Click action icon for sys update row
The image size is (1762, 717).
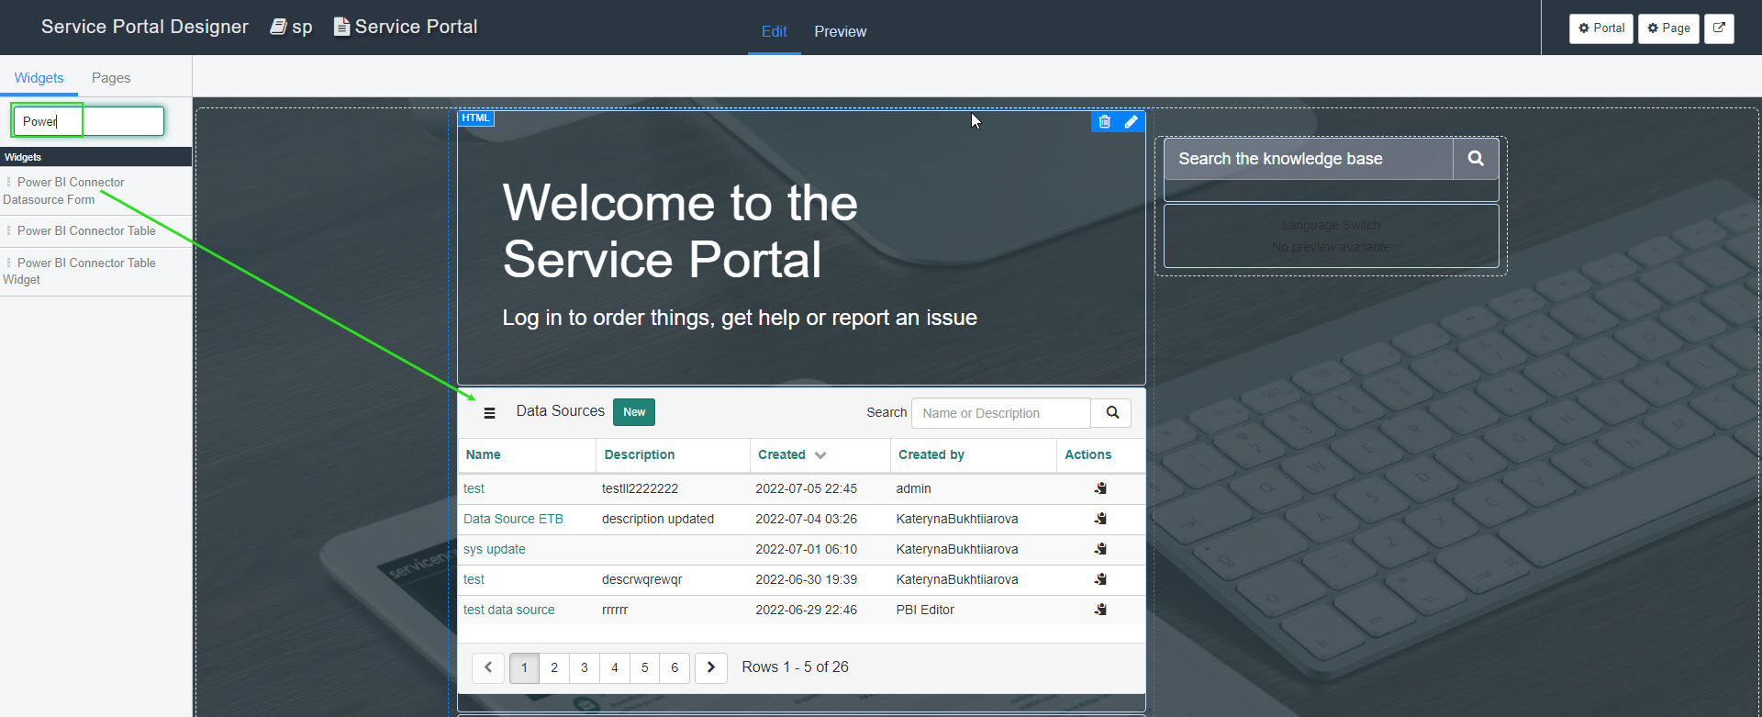coord(1100,549)
